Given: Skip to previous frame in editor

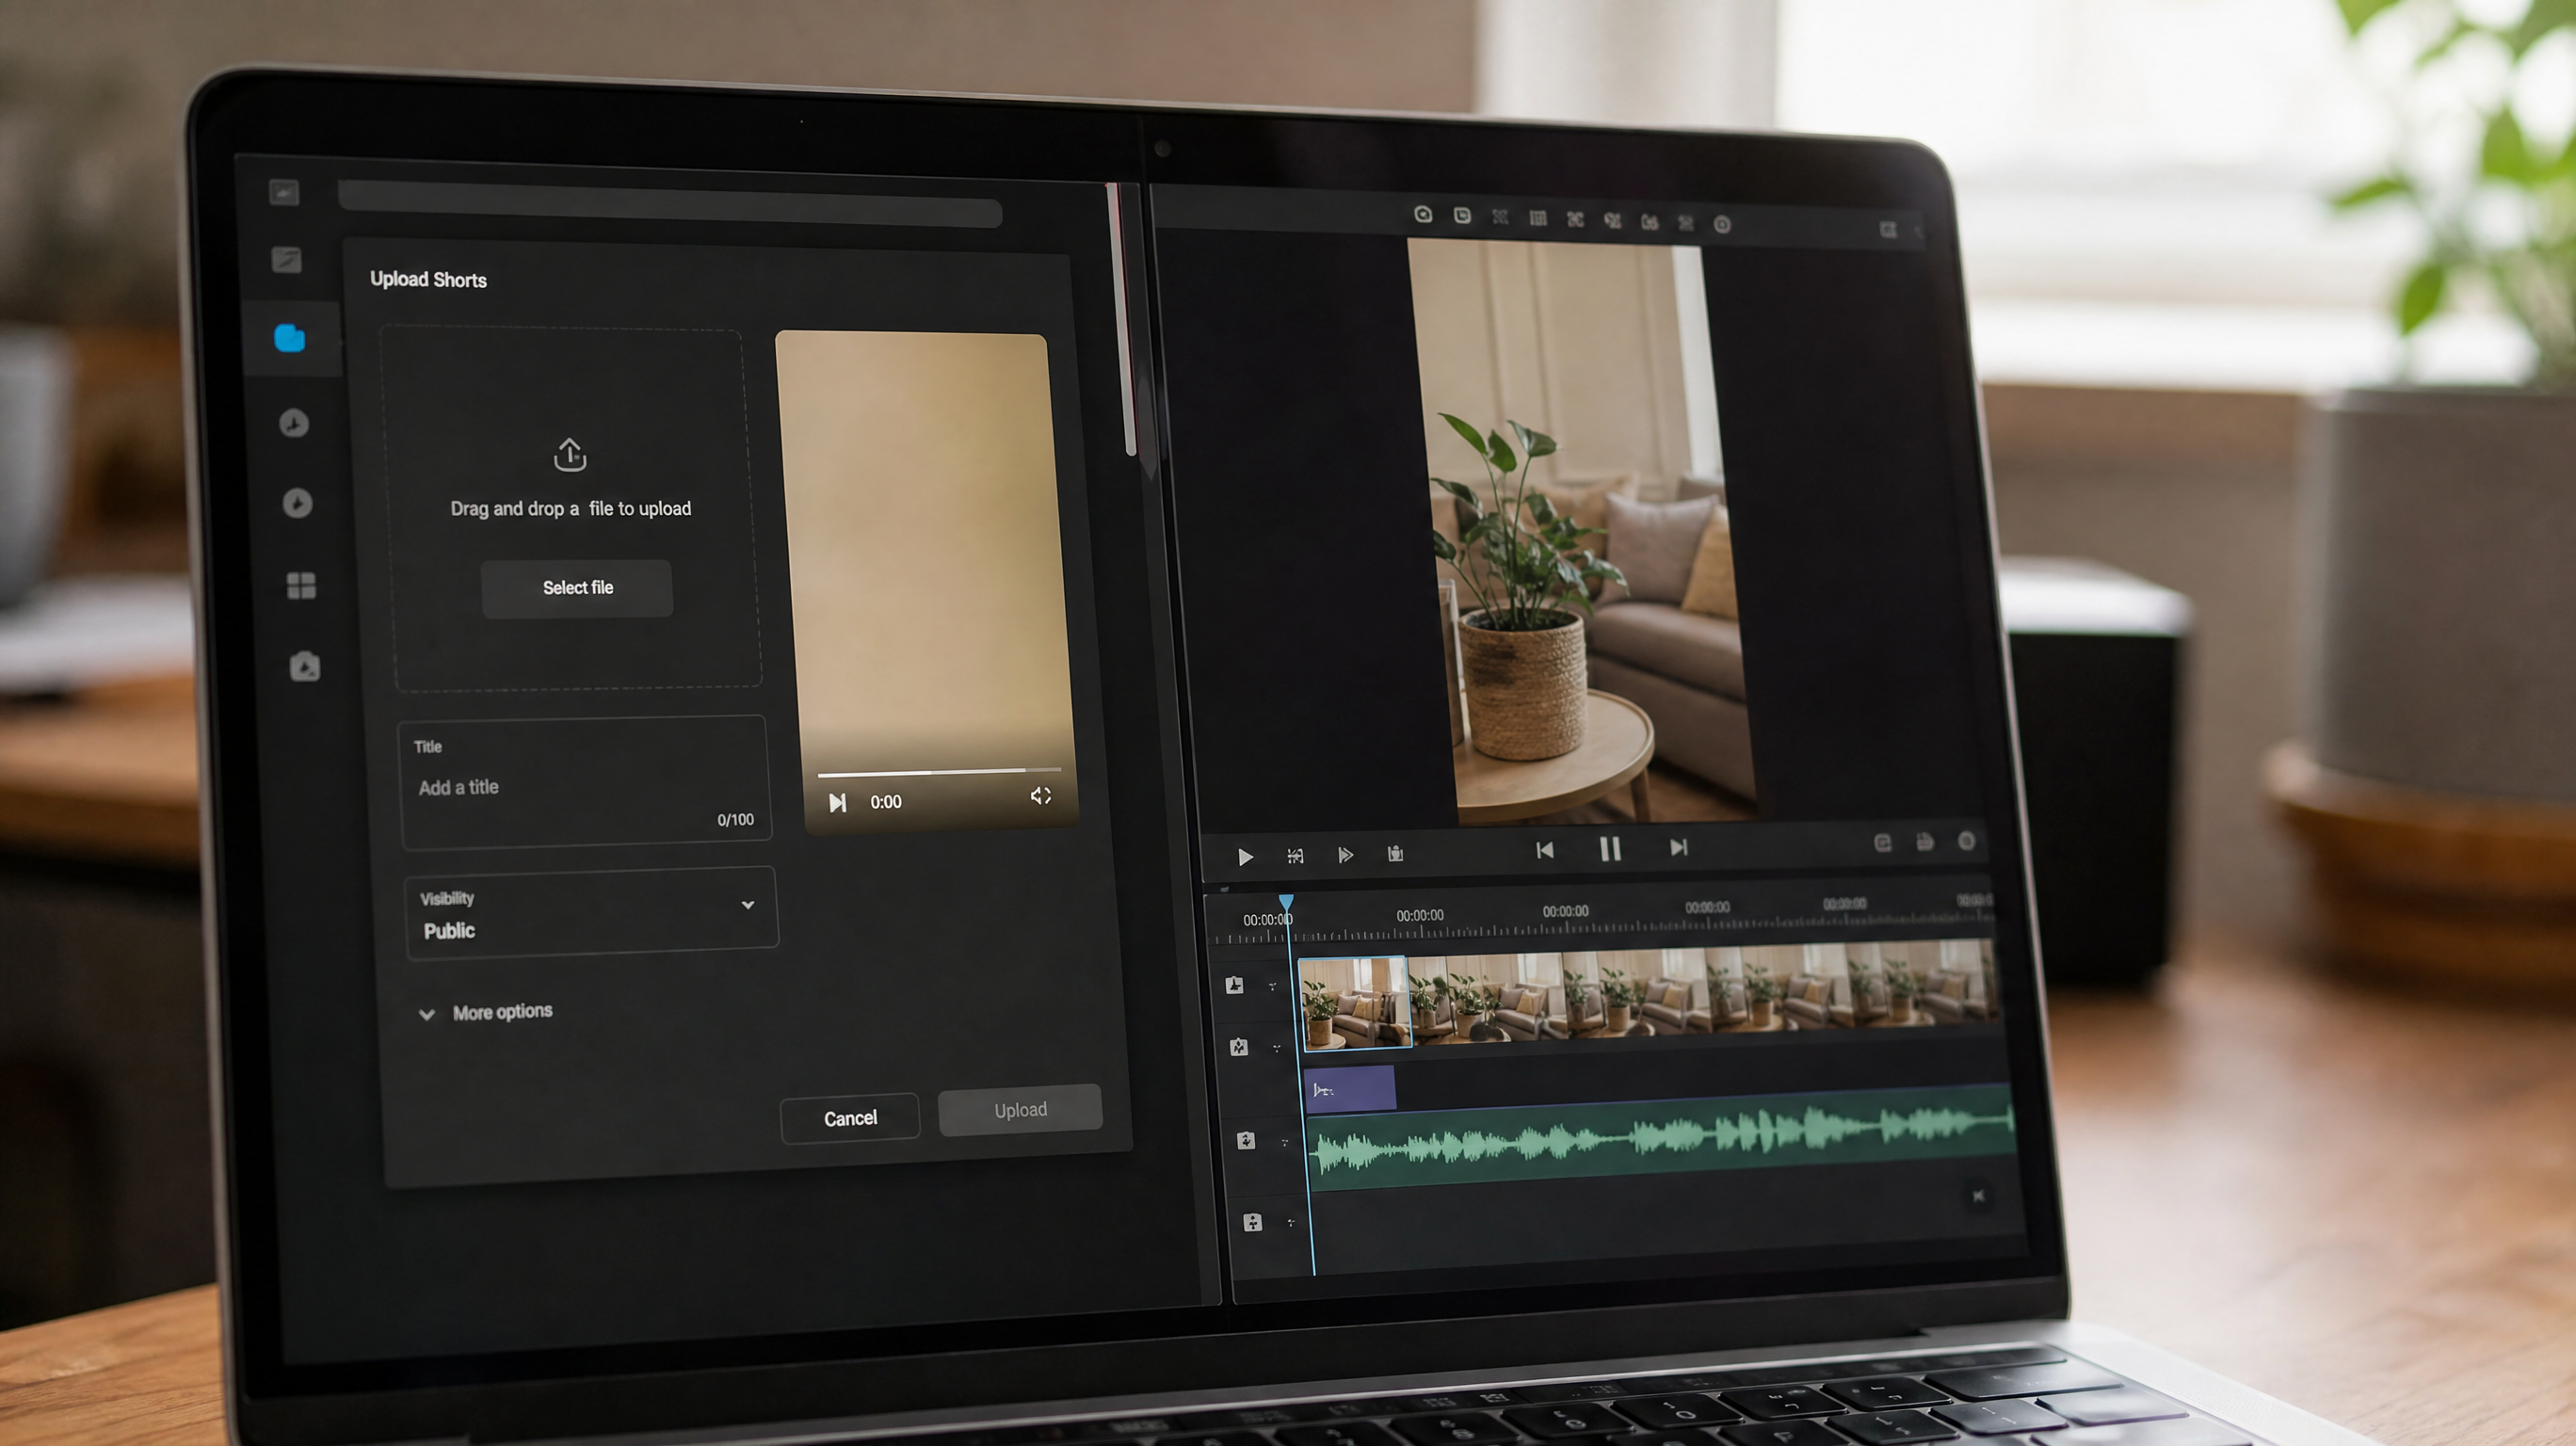Looking at the screenshot, I should (x=1545, y=850).
